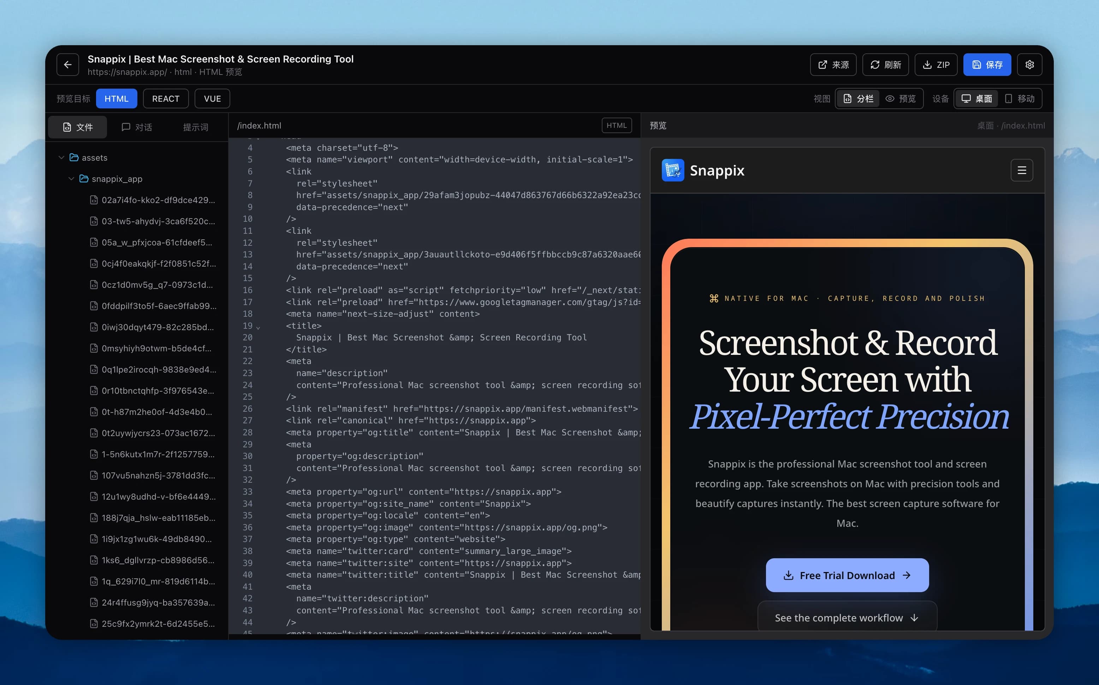Click file icon of 12u1wy8udhd-v-bf6e4449...

tap(93, 496)
